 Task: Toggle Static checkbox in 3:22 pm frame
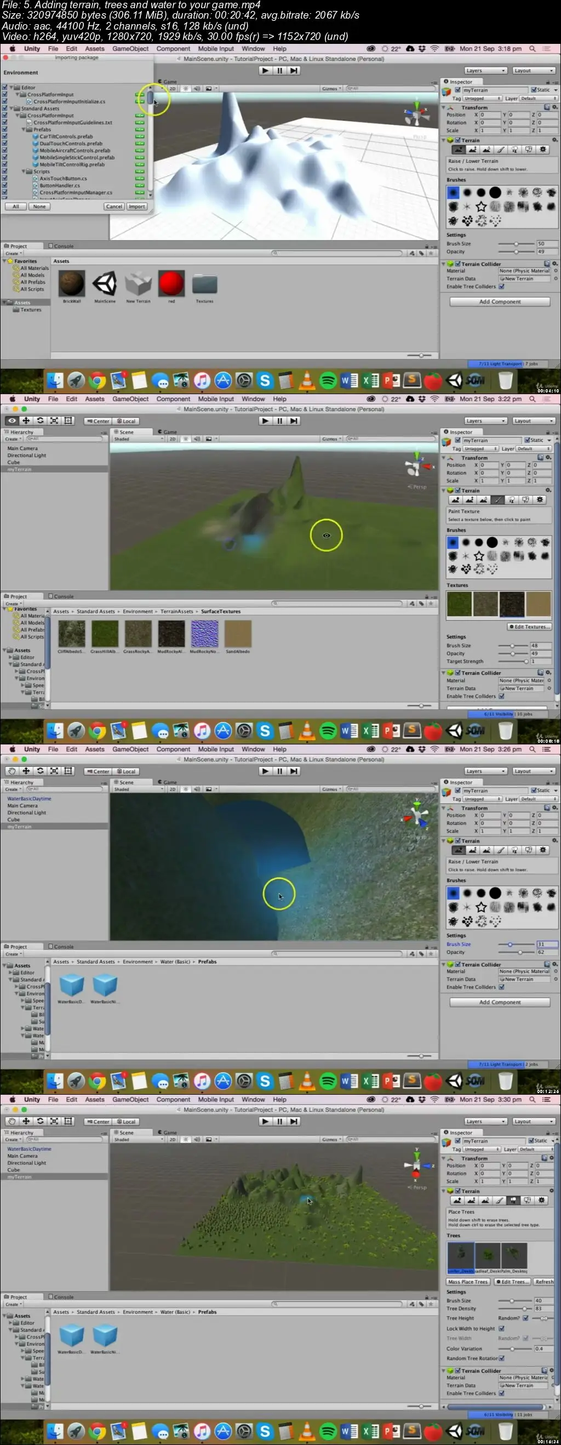(527, 440)
